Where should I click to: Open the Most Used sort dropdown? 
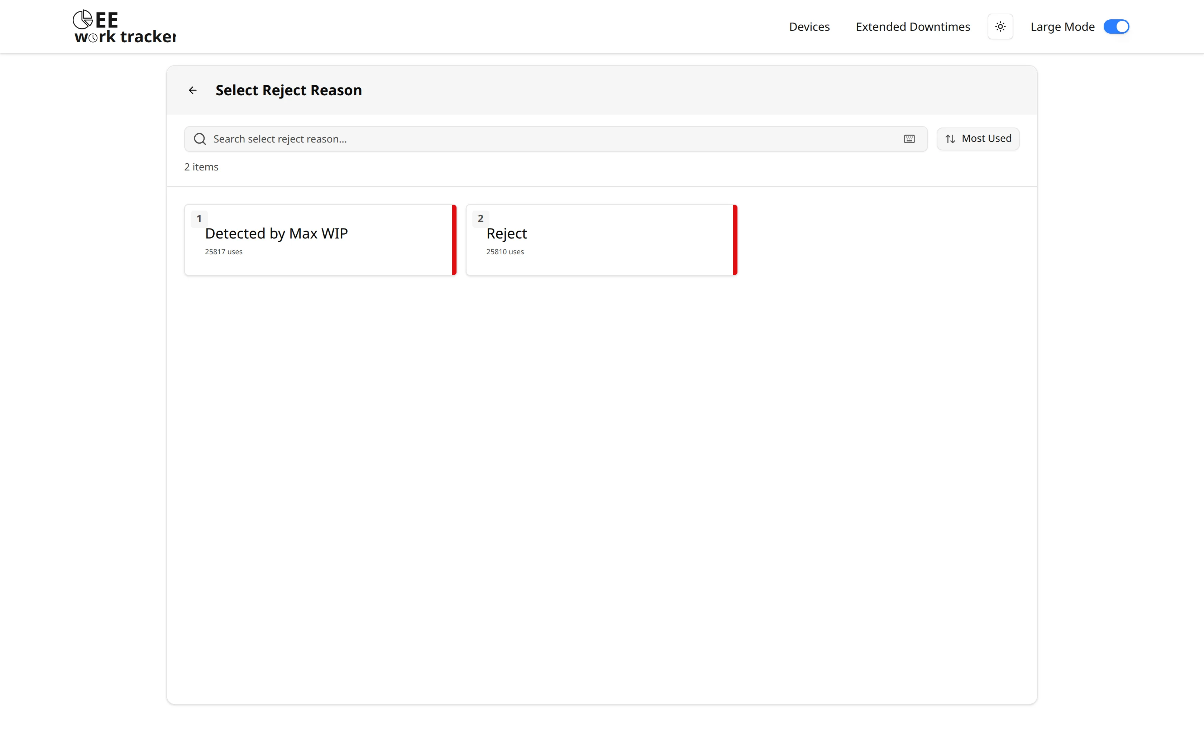point(978,139)
